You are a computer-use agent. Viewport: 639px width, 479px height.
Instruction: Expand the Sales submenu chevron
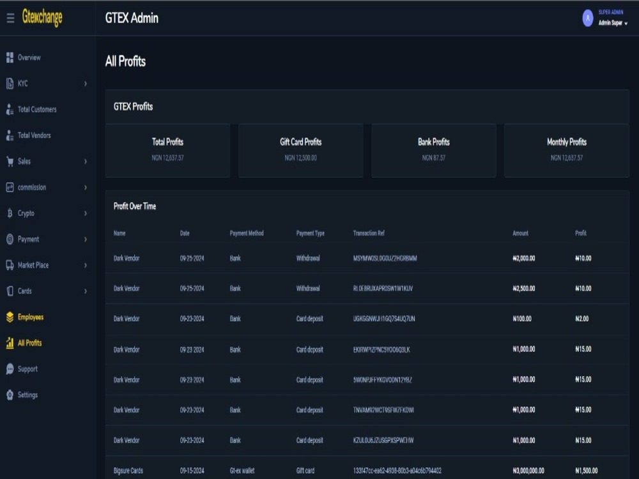85,162
